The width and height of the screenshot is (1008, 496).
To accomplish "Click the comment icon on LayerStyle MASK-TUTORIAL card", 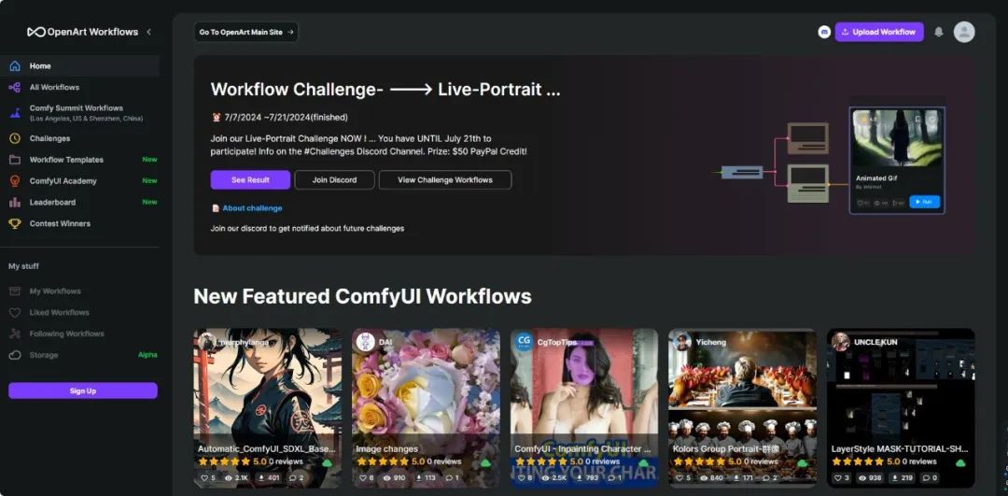I will (x=926, y=478).
